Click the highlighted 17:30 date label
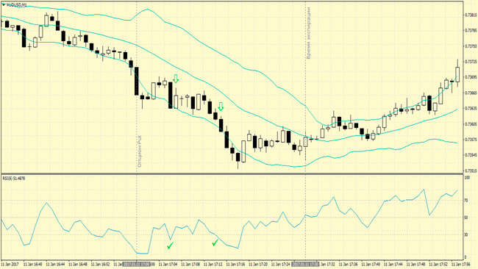The image size is (478, 269). pyautogui.click(x=305, y=264)
